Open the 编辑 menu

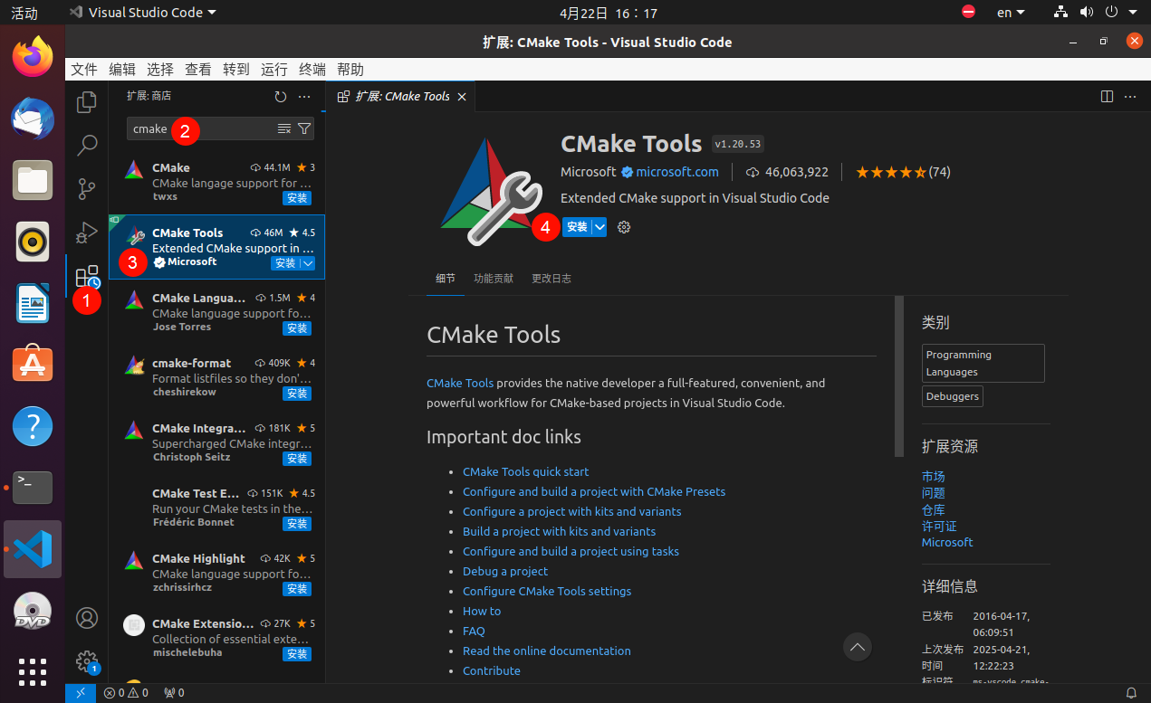point(122,70)
